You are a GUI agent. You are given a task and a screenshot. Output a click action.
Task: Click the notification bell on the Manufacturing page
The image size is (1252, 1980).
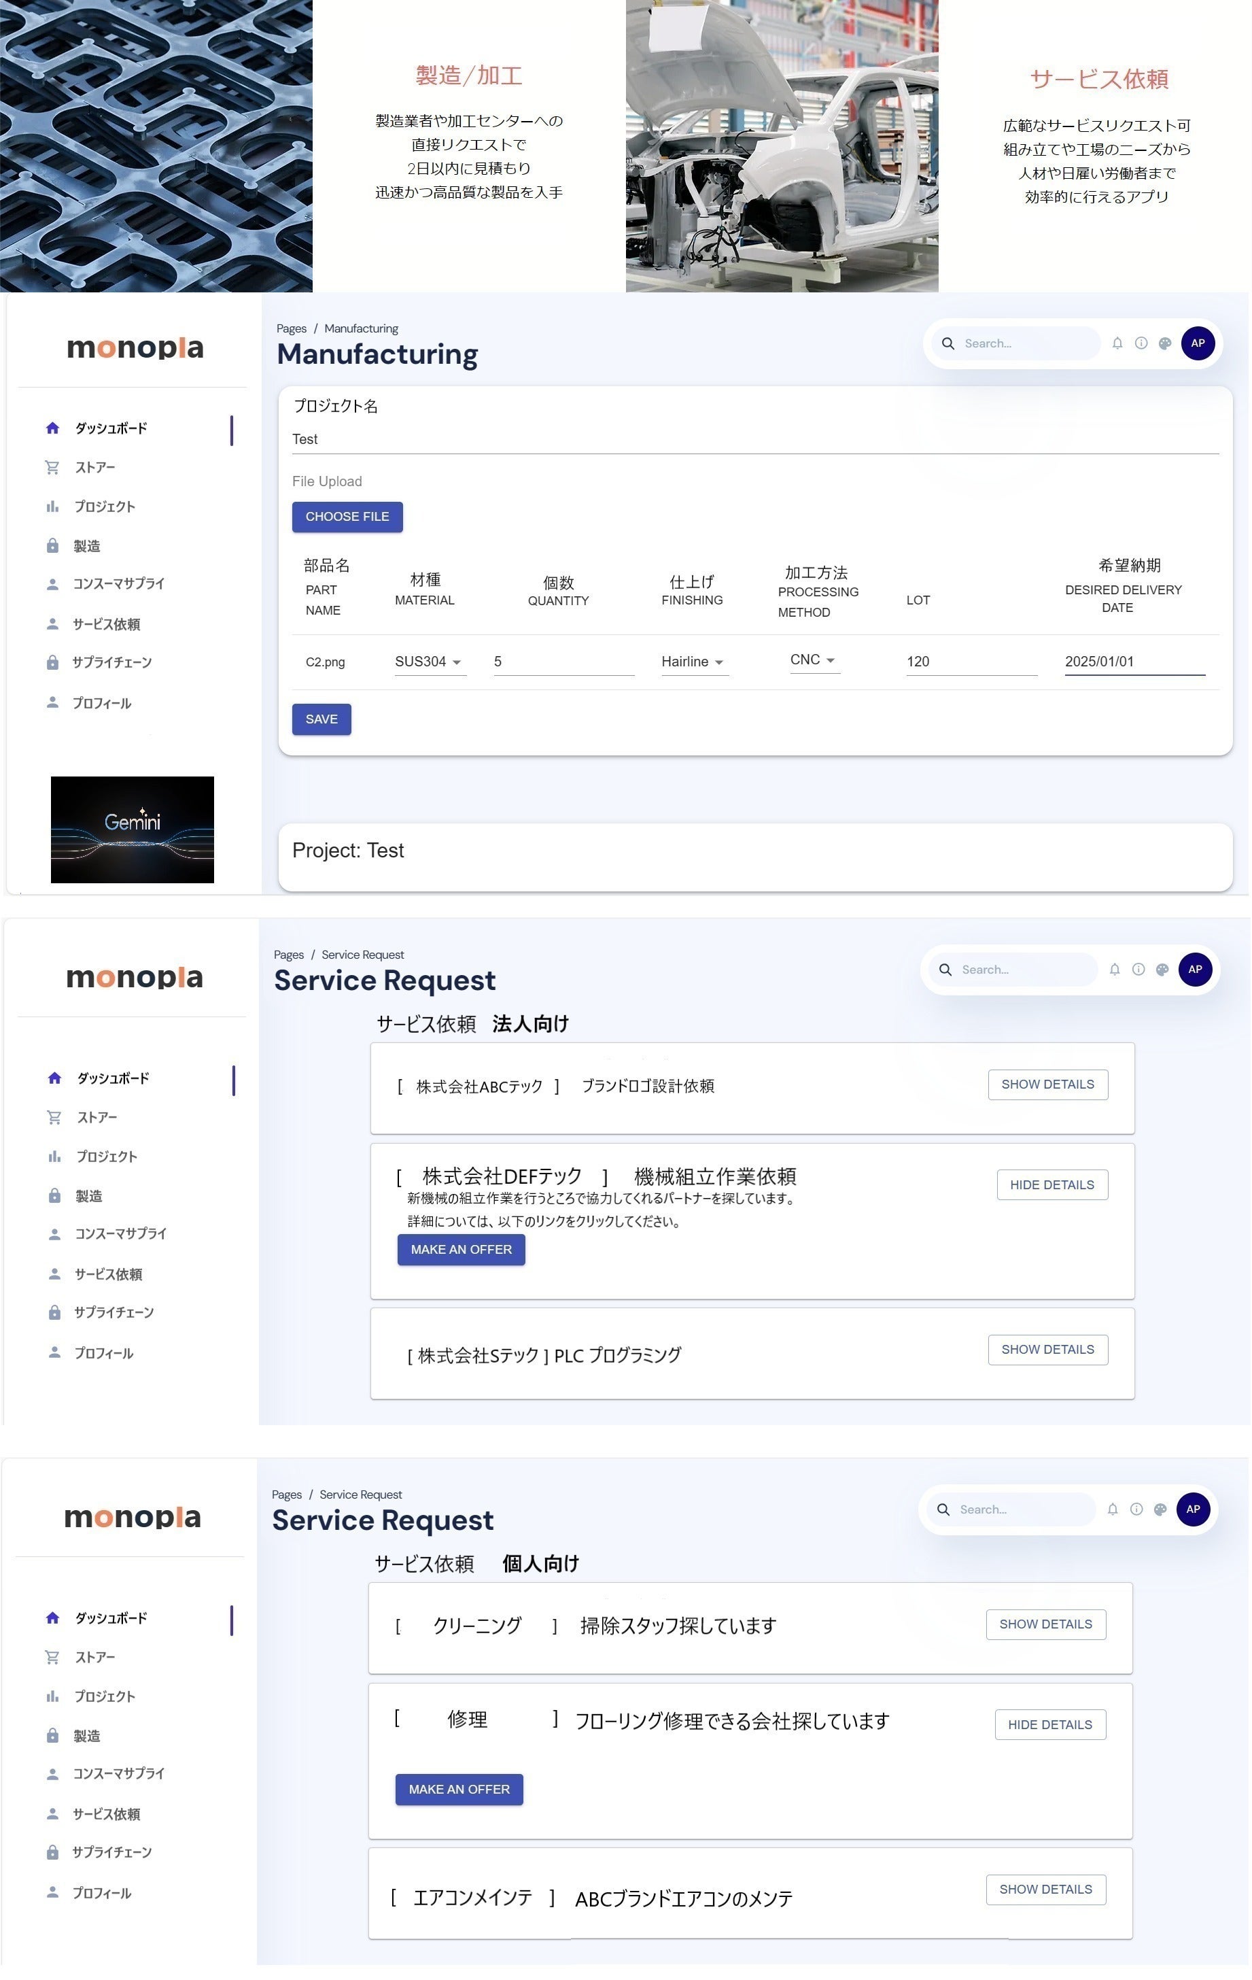(1117, 343)
